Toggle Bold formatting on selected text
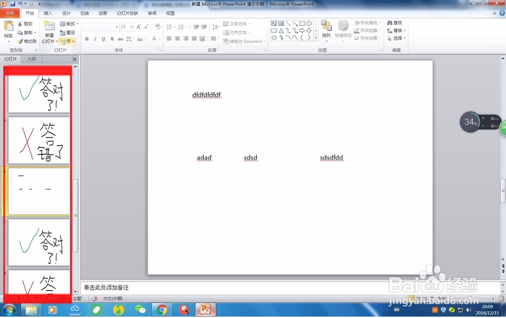Viewport: 506px width, 318px height. point(87,38)
